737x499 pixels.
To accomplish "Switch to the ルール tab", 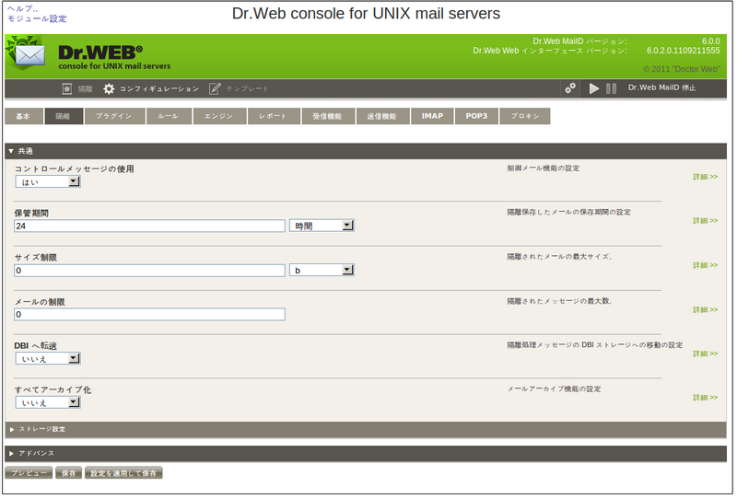I will click(169, 116).
